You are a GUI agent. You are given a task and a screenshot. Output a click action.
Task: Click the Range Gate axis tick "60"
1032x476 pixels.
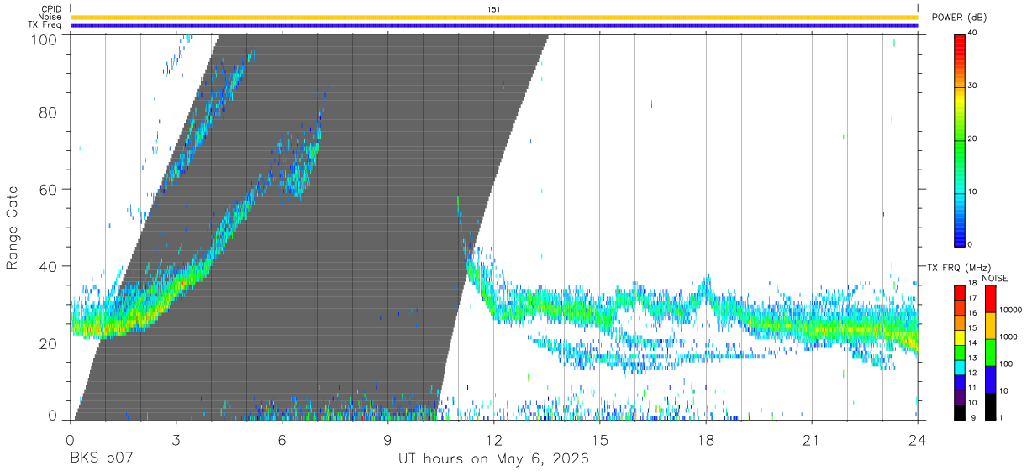[49, 190]
